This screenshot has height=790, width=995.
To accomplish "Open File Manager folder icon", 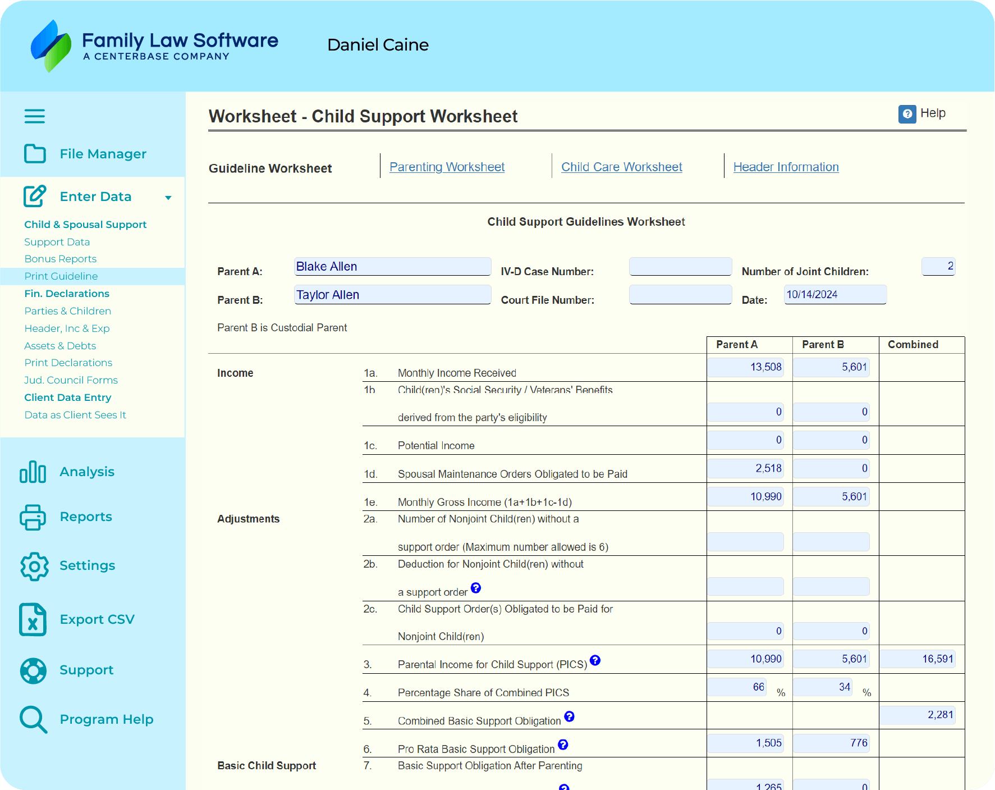I will tap(35, 153).
